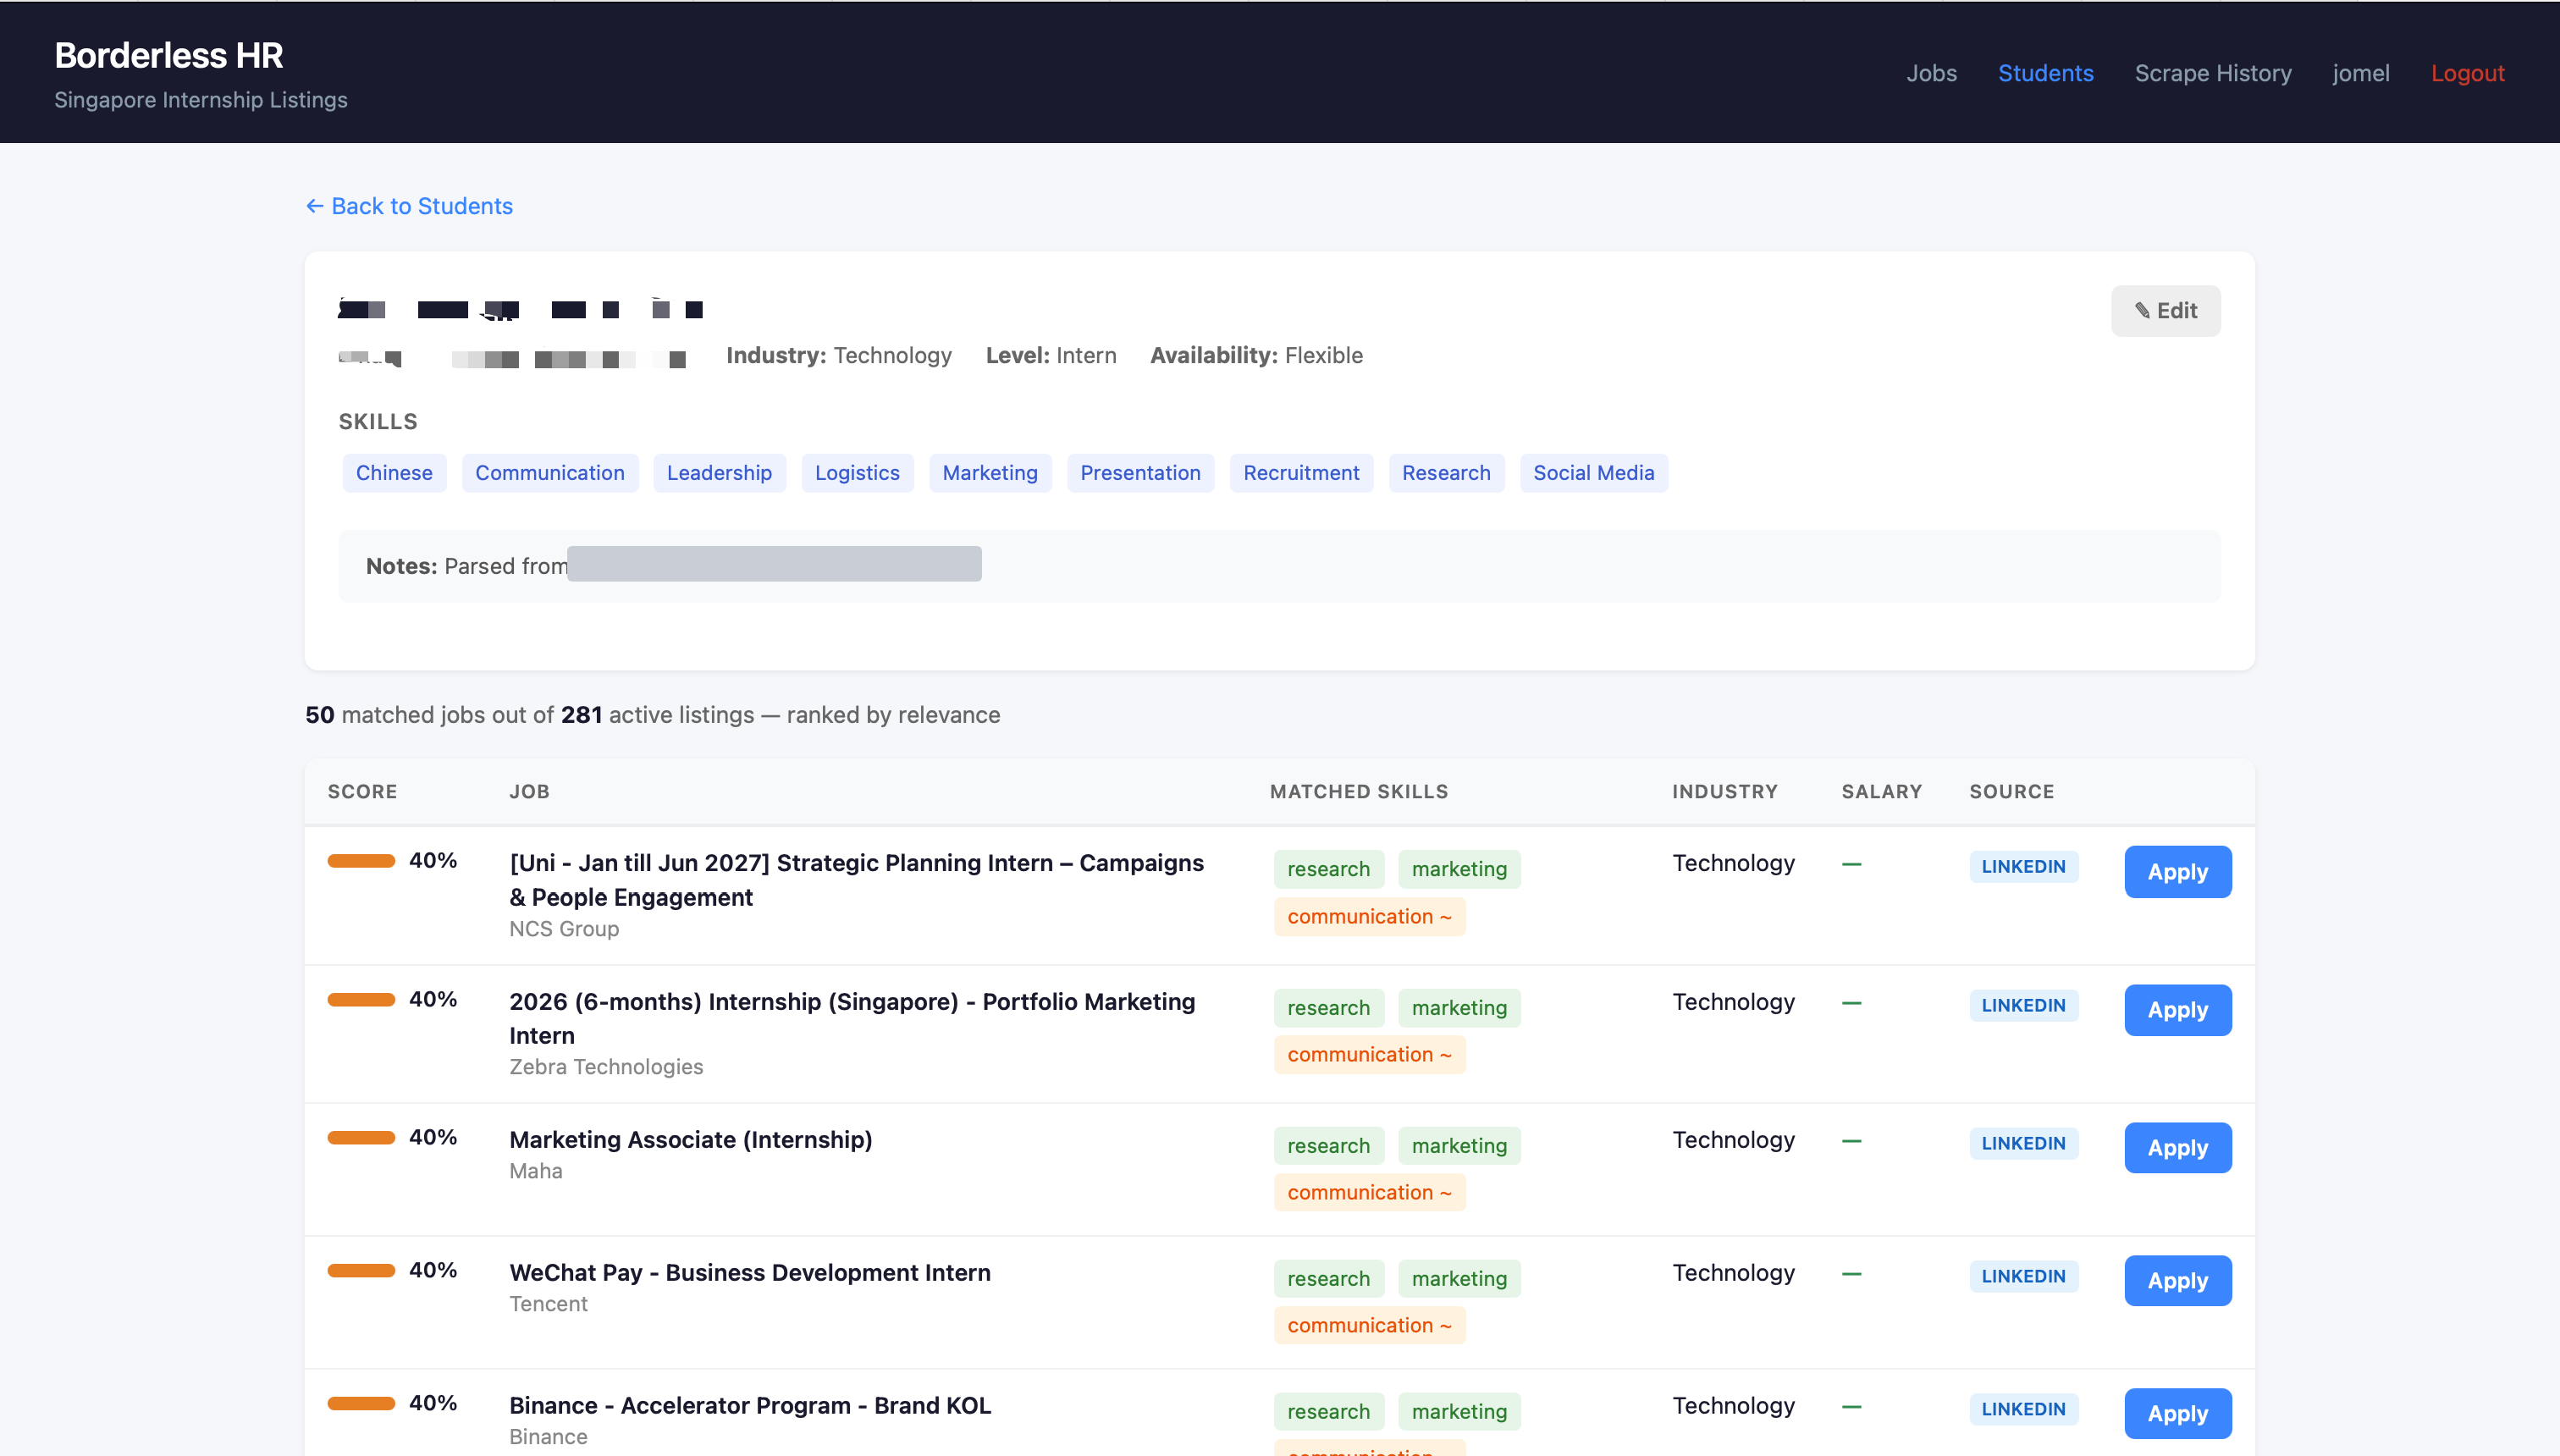Select the Presentation skill tag
2560x1456 pixels.
coord(1140,473)
